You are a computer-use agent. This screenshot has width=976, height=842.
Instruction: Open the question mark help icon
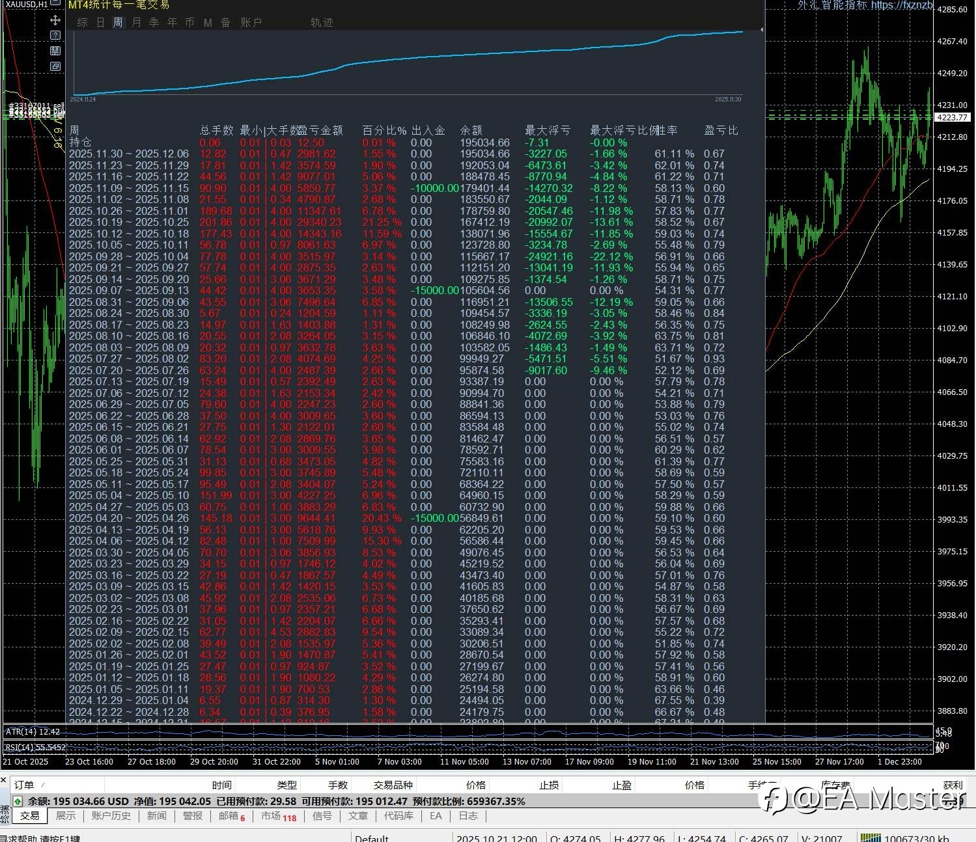click(x=55, y=35)
